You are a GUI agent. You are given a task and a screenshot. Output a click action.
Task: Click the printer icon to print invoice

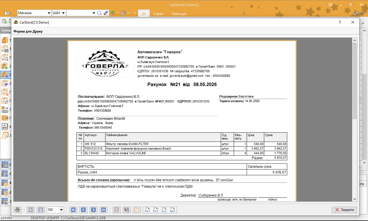click(18, 210)
